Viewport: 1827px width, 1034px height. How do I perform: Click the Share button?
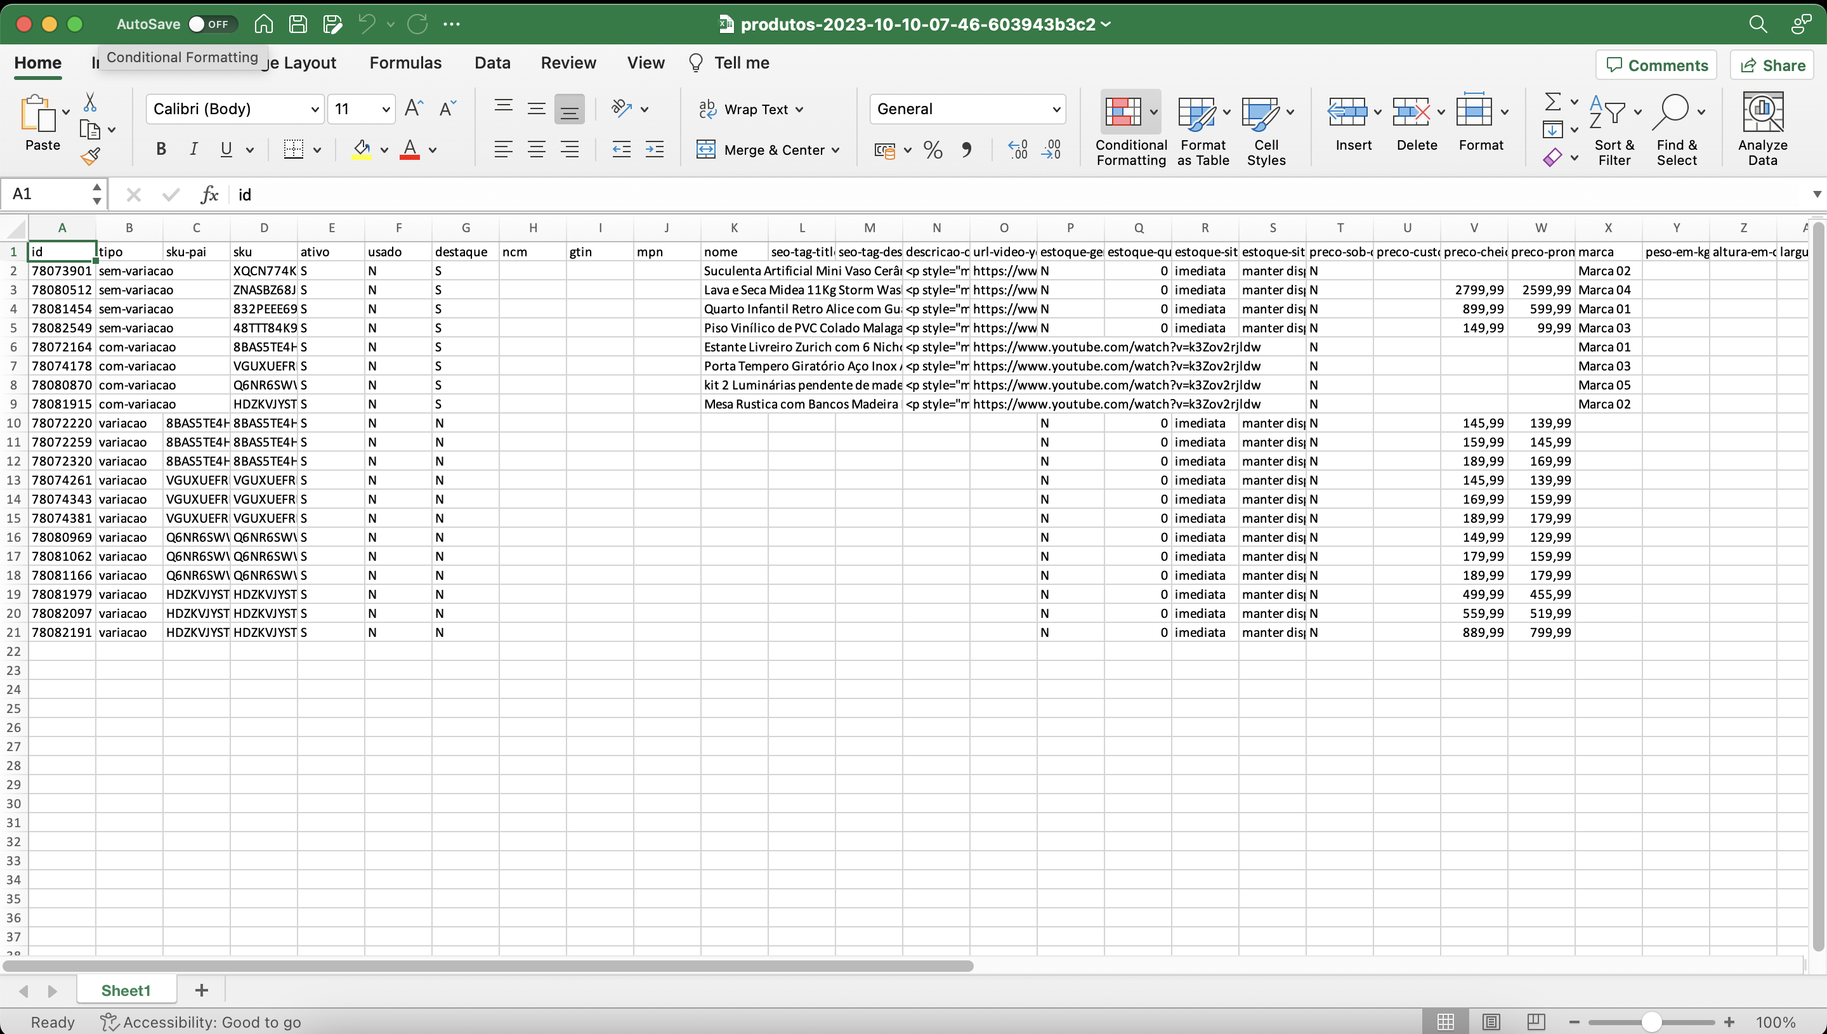pyautogui.click(x=1772, y=65)
